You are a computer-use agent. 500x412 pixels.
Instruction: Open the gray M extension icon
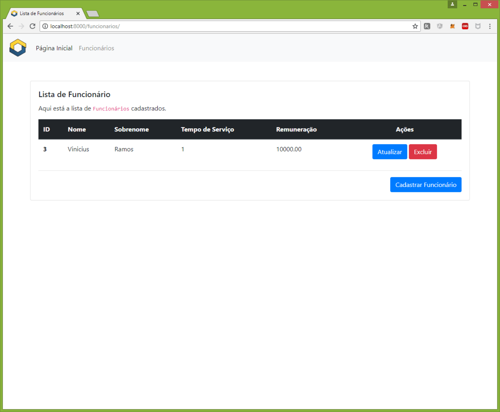[x=427, y=26]
